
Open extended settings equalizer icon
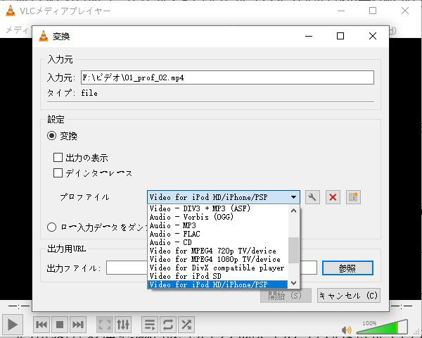(x=123, y=325)
